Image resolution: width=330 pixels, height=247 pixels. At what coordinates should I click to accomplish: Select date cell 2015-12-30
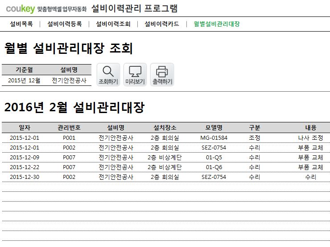pos(25,177)
